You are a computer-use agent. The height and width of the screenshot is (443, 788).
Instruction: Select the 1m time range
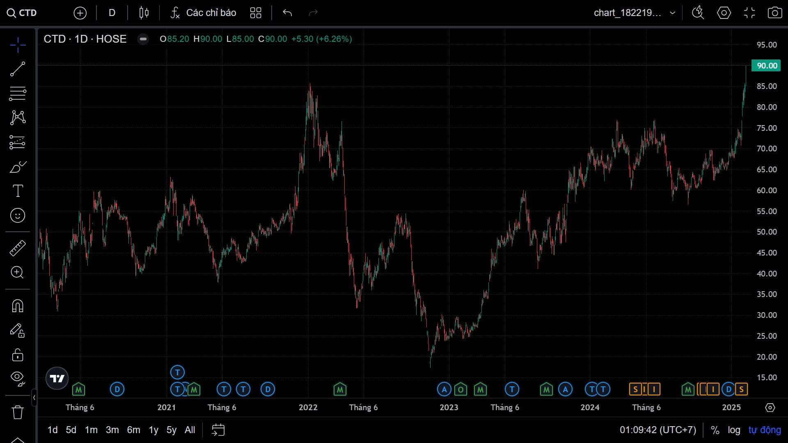point(91,430)
